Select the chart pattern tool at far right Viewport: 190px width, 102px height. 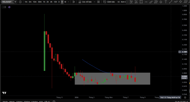(186, 2)
